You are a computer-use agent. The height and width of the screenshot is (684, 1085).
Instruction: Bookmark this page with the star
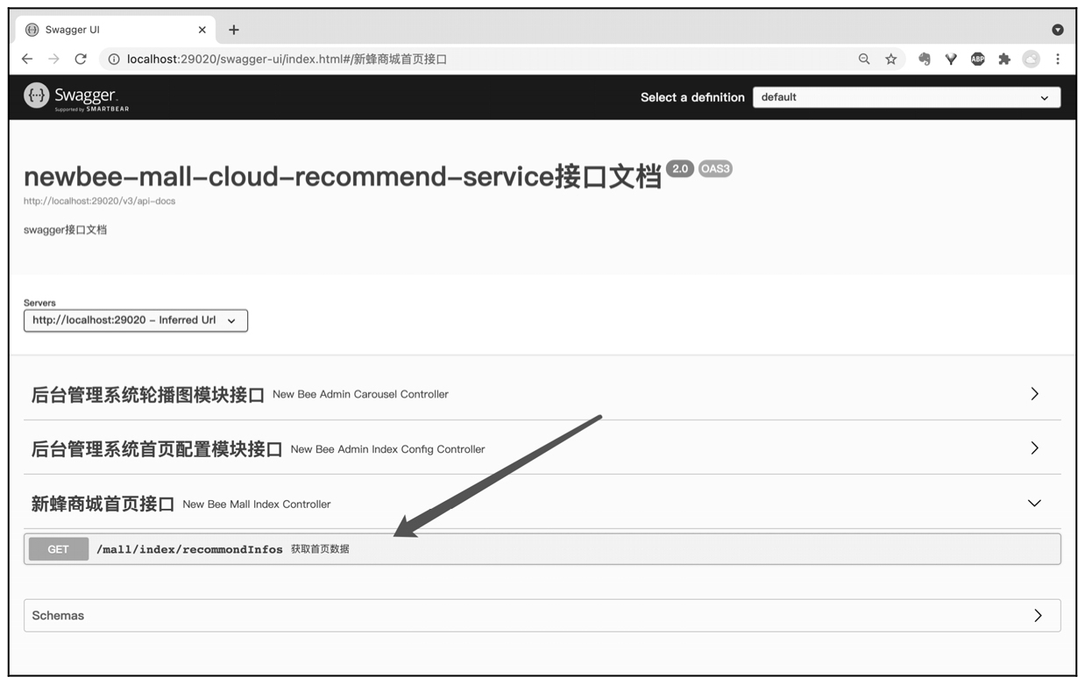[891, 59]
